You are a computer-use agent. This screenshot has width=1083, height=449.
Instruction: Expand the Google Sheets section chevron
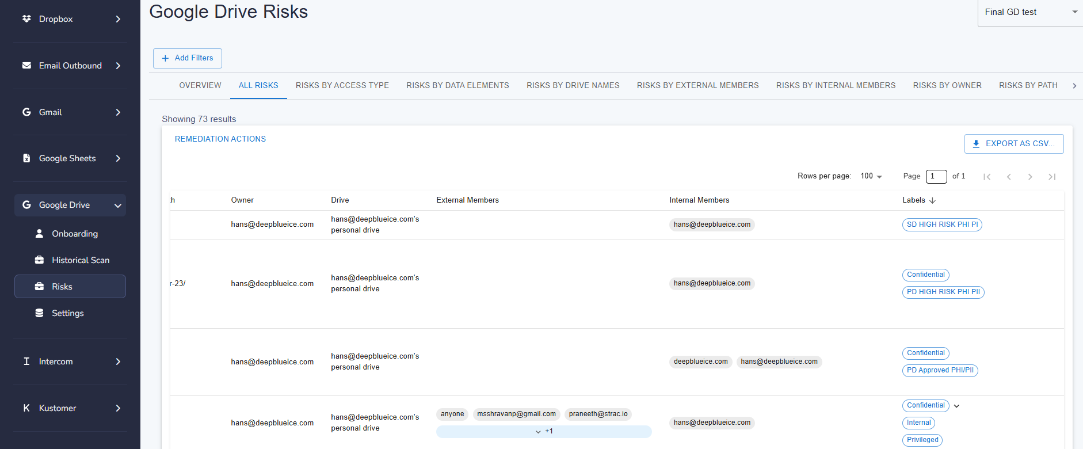118,158
